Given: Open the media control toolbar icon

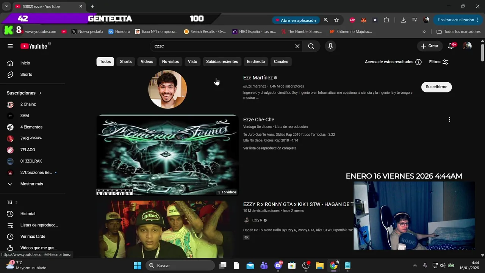Looking at the screenshot, I should [x=415, y=20].
